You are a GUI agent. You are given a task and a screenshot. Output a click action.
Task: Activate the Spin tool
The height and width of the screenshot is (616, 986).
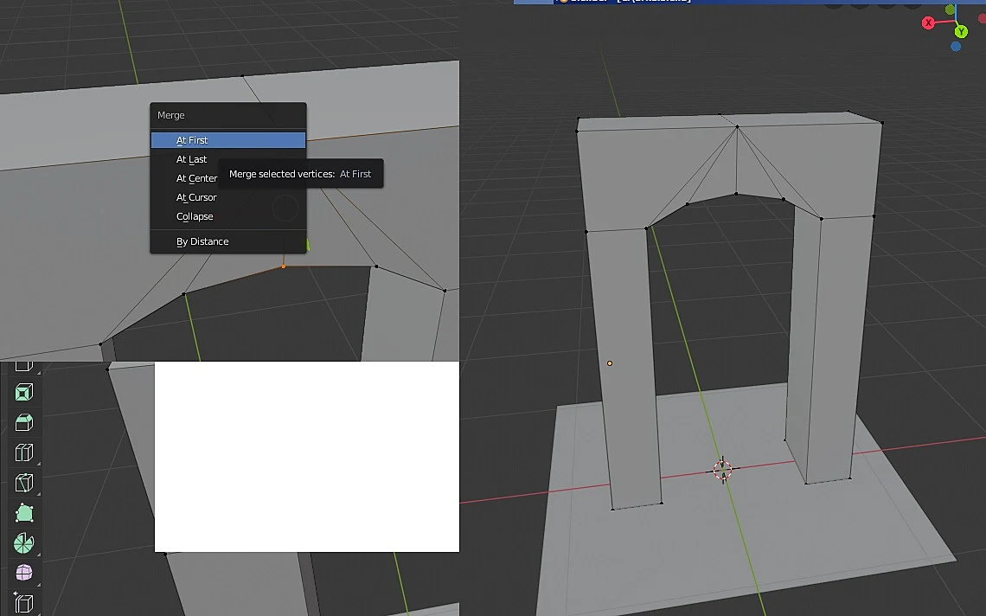pyautogui.click(x=24, y=543)
